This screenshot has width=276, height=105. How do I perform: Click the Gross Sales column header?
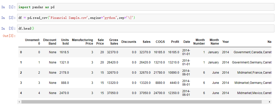114,42
